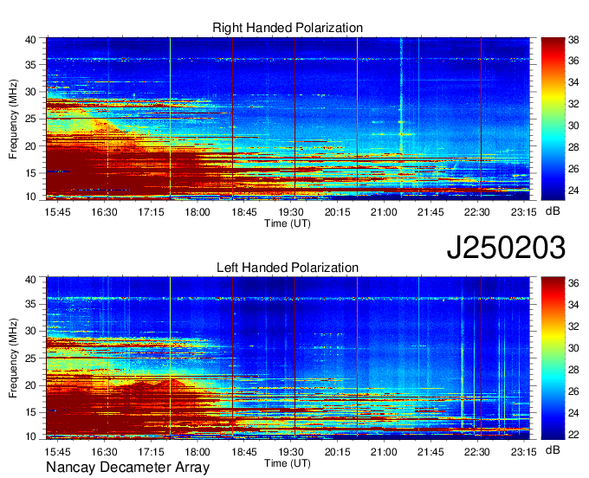Click the "28" value on the Left Handed colorbar
Screen dimensions: 589x478
pos(573,370)
